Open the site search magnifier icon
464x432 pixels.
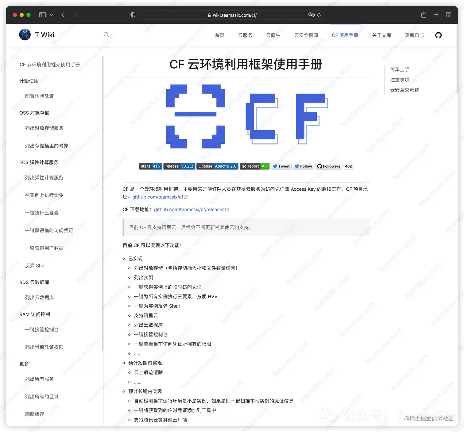coord(106,35)
